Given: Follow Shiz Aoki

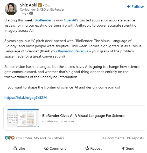Looking at the screenshot, I should click(x=135, y=7).
